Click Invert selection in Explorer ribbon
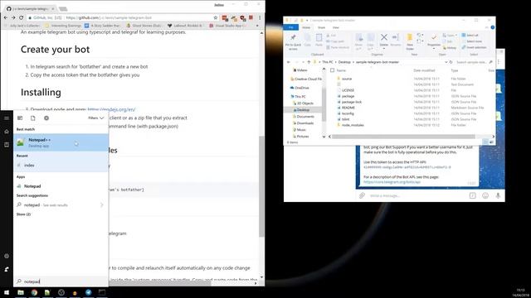 (474, 47)
